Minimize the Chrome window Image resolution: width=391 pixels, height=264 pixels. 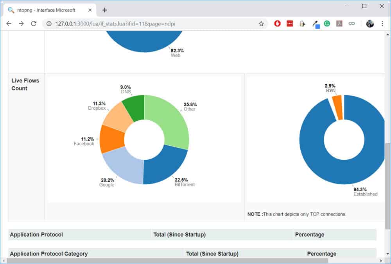coord(346,6)
